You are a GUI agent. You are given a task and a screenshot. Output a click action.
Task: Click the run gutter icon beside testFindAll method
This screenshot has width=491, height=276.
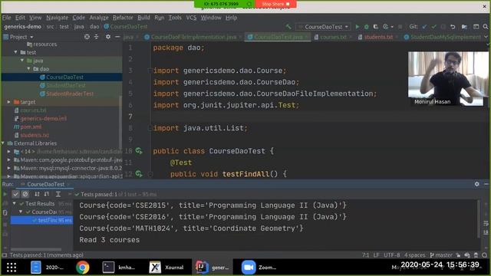click(x=139, y=174)
